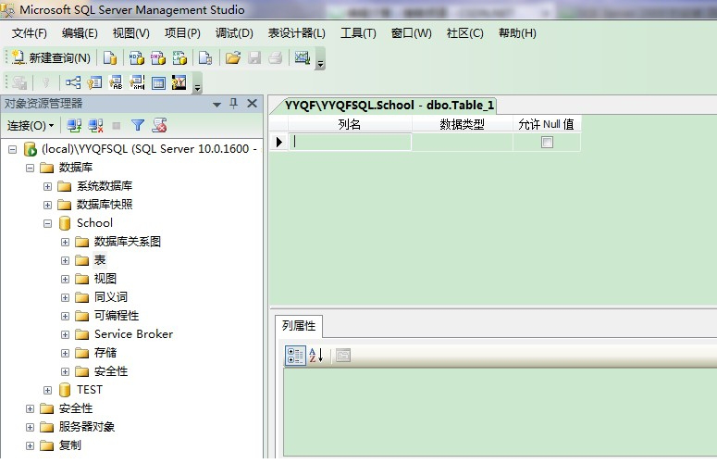Click the 新建查询(N) New Query button
Image resolution: width=717 pixels, height=476 pixels.
point(51,57)
